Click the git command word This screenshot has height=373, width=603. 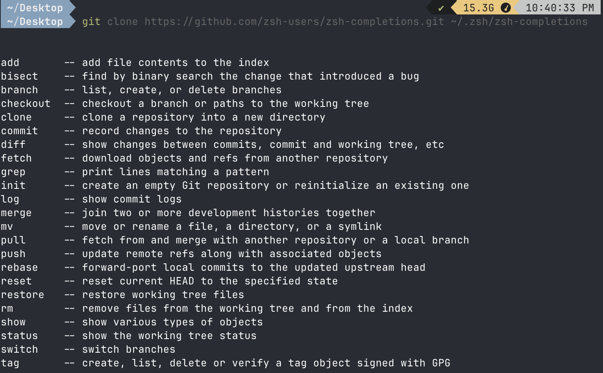click(91, 22)
